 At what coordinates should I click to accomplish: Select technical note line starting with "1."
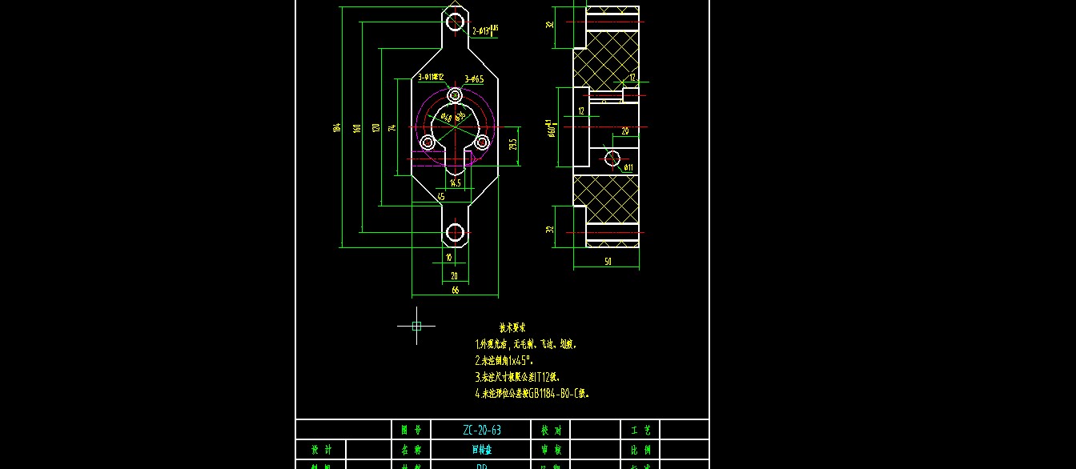(526, 345)
